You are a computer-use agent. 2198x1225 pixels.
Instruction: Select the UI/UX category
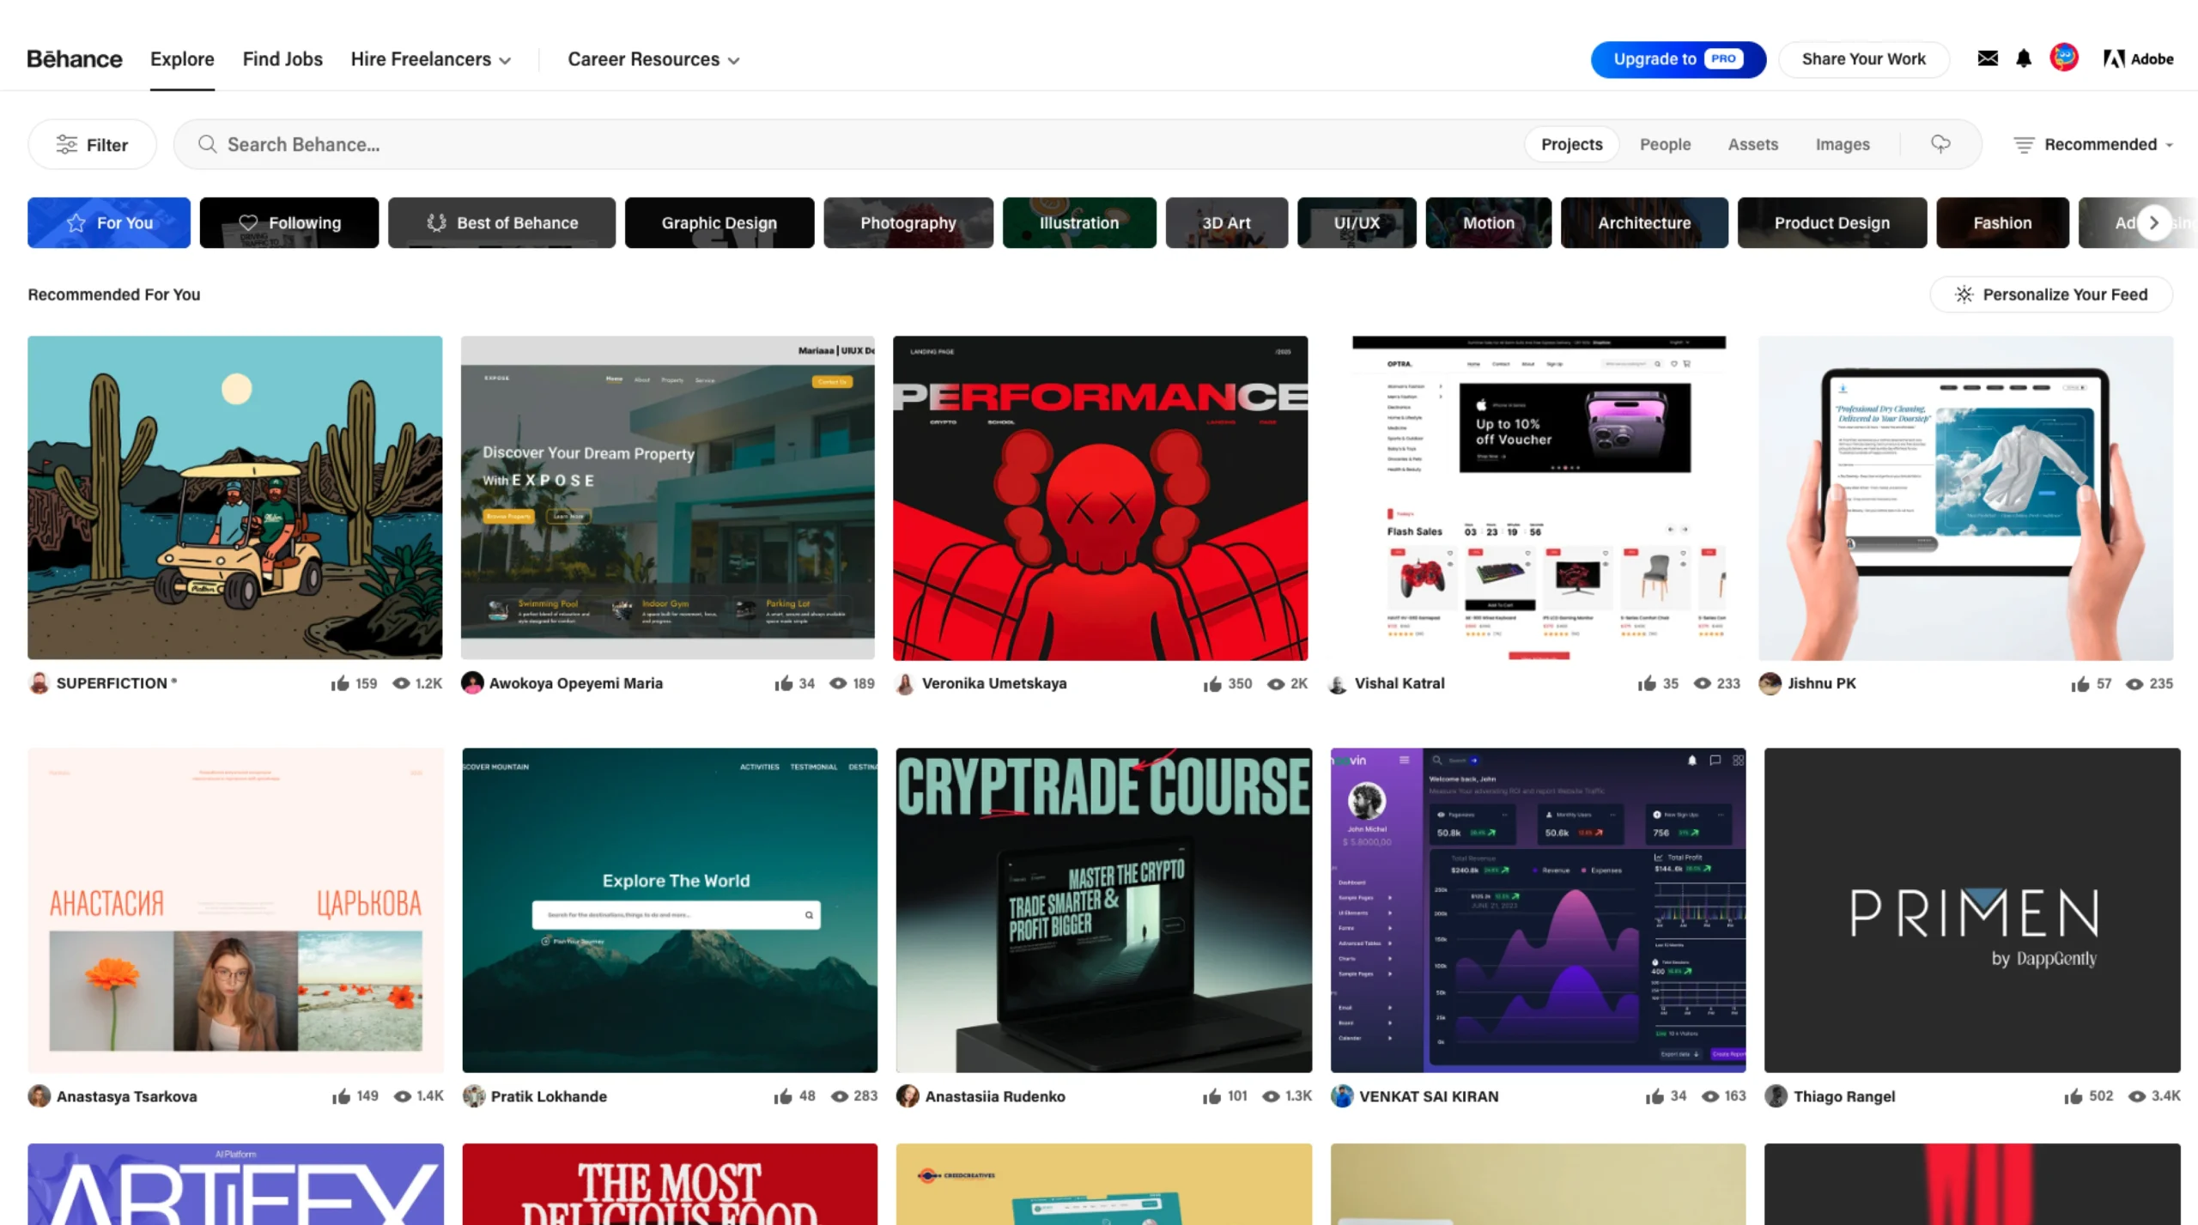(x=1357, y=223)
